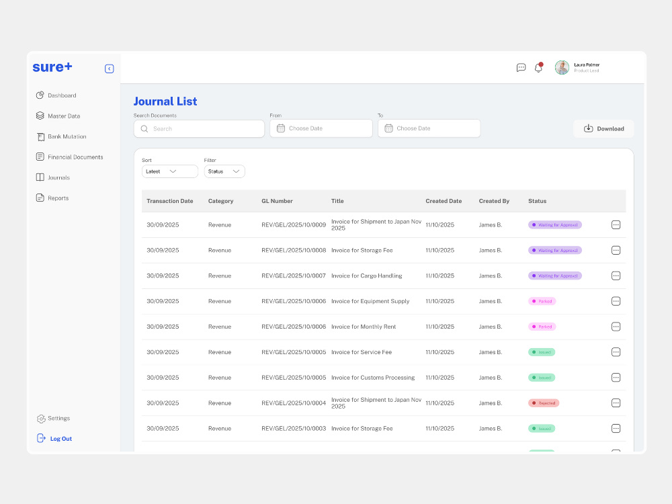The image size is (672, 504).
Task: Sort by Category column header
Action: pyautogui.click(x=220, y=201)
